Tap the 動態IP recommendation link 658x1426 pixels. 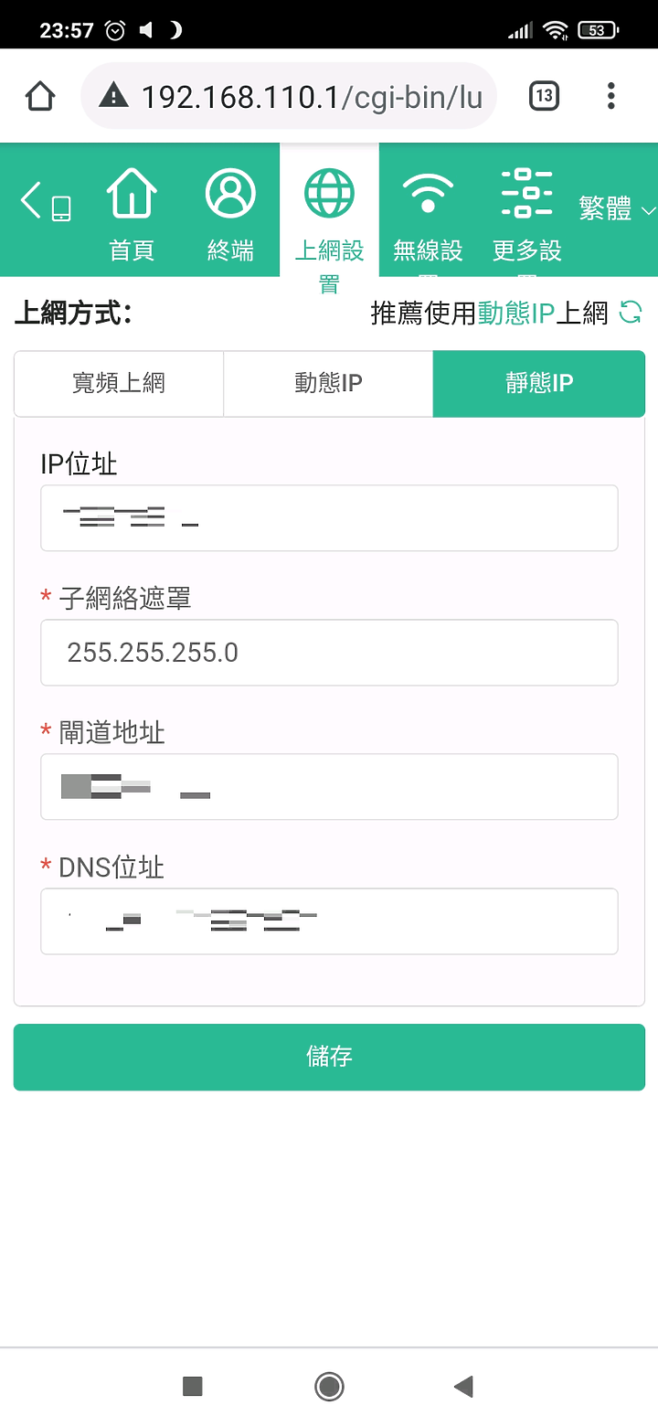[x=515, y=314]
